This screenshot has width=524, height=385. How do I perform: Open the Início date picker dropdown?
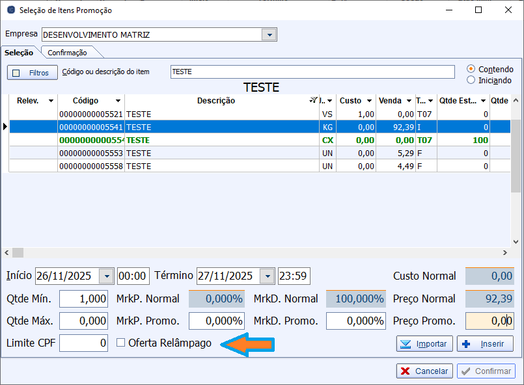[107, 276]
